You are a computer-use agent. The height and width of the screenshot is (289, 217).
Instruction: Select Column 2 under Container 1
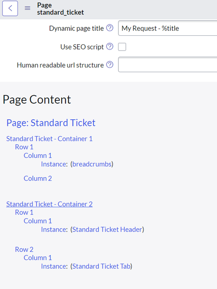pyautogui.click(x=38, y=178)
